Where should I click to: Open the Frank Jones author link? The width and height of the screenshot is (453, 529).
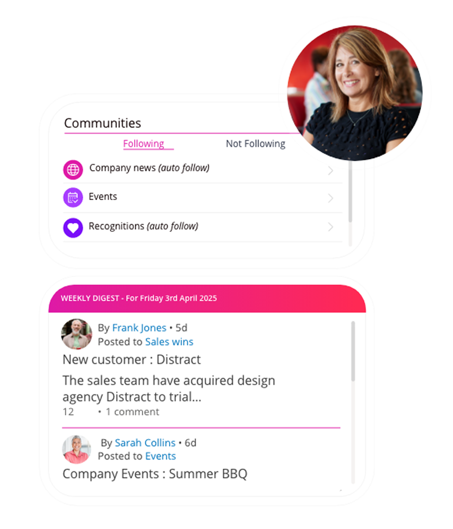coord(140,327)
